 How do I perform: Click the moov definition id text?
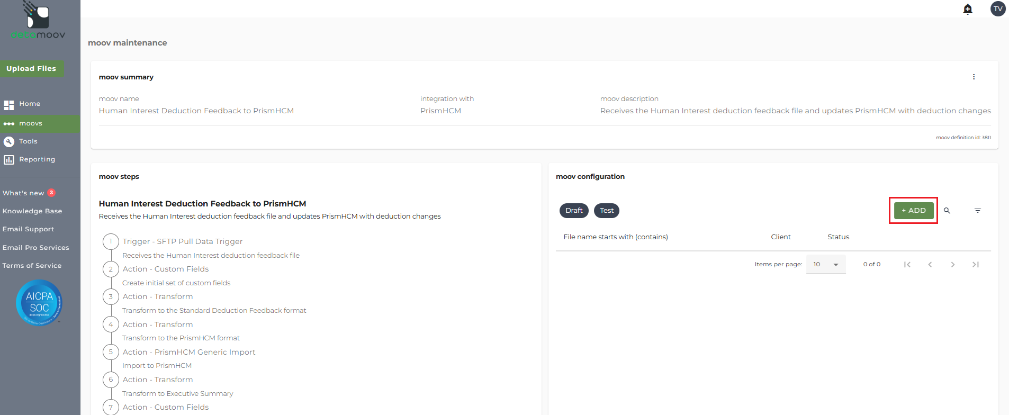[x=963, y=138]
